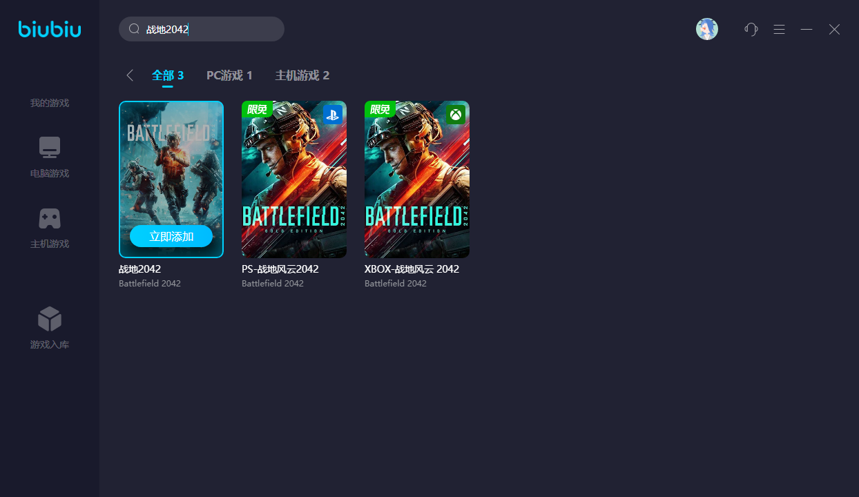
Task: Click the 限免 badge on PS game
Action: click(257, 109)
